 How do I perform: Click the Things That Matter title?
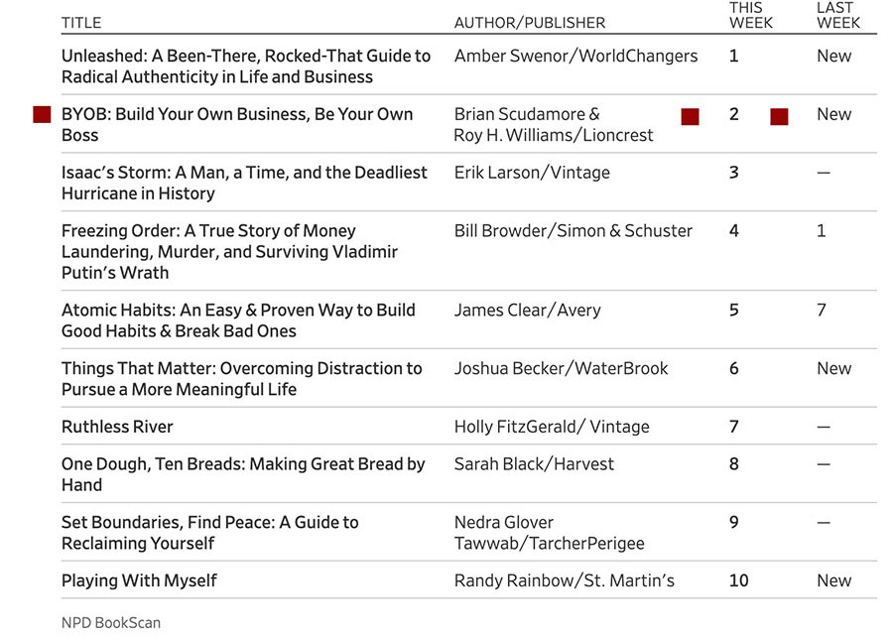(241, 378)
